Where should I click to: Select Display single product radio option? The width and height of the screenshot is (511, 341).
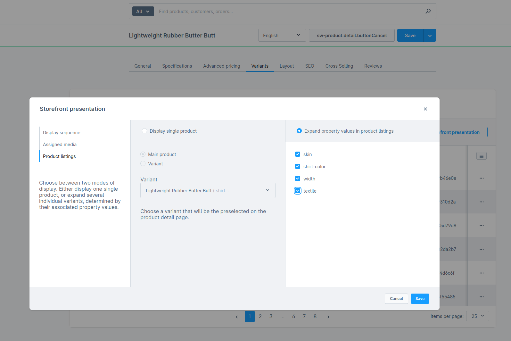tap(144, 131)
